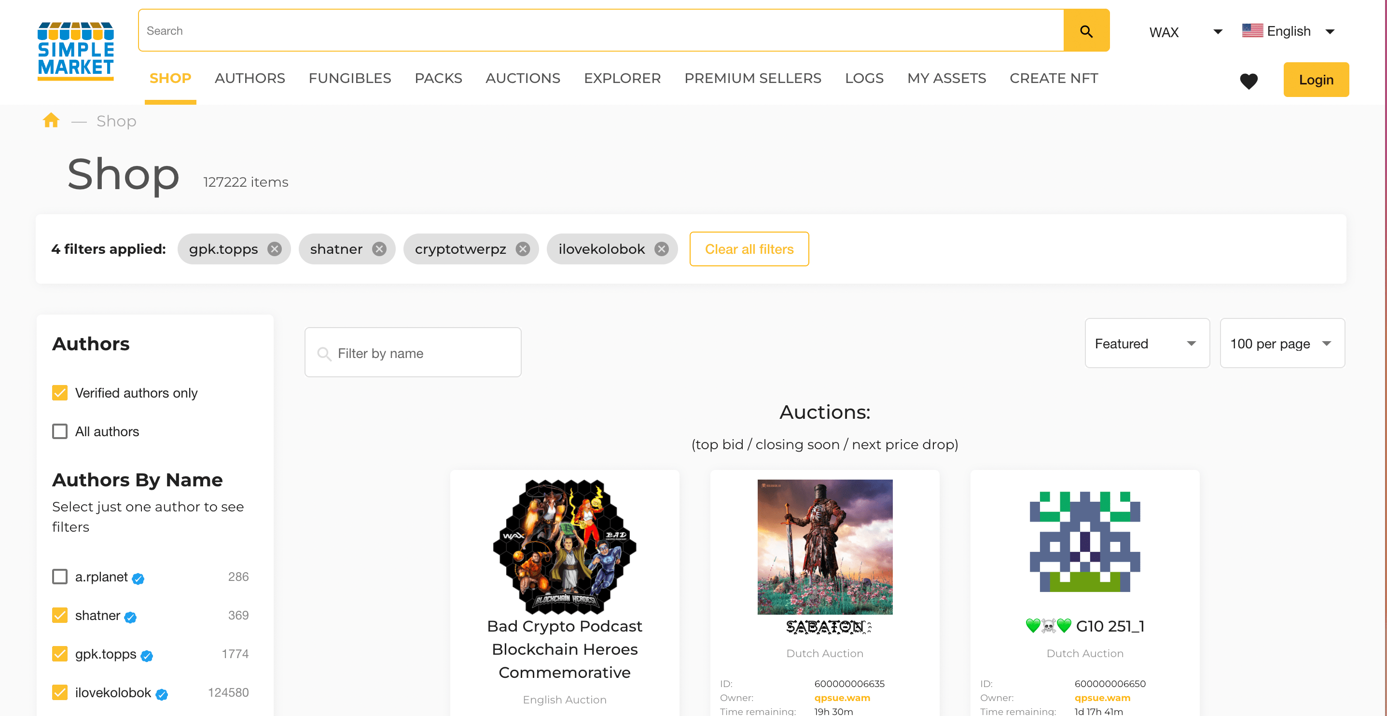The image size is (1387, 716).
Task: Click the home icon in the breadcrumb
Action: (x=51, y=120)
